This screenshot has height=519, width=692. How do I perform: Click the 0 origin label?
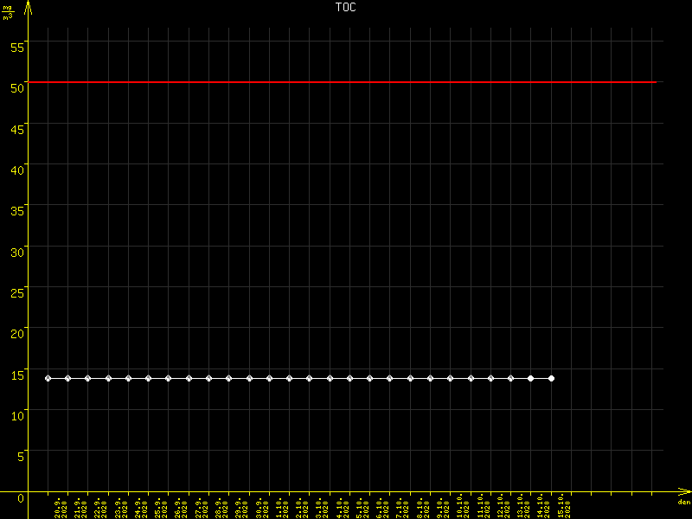point(20,497)
